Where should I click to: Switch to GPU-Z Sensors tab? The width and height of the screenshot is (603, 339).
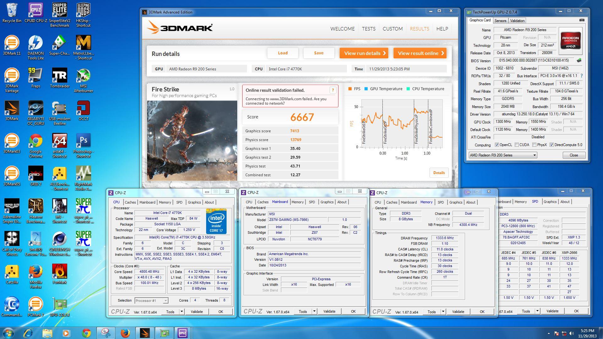500,21
